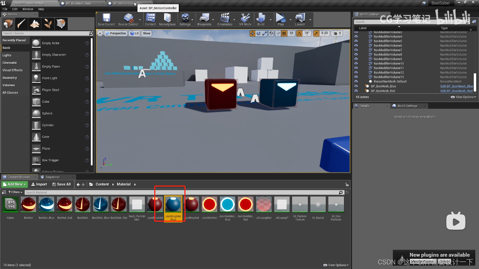This screenshot has width=479, height=269.
Task: Toggle grid snapping in viewport toolbar
Action: point(284,33)
